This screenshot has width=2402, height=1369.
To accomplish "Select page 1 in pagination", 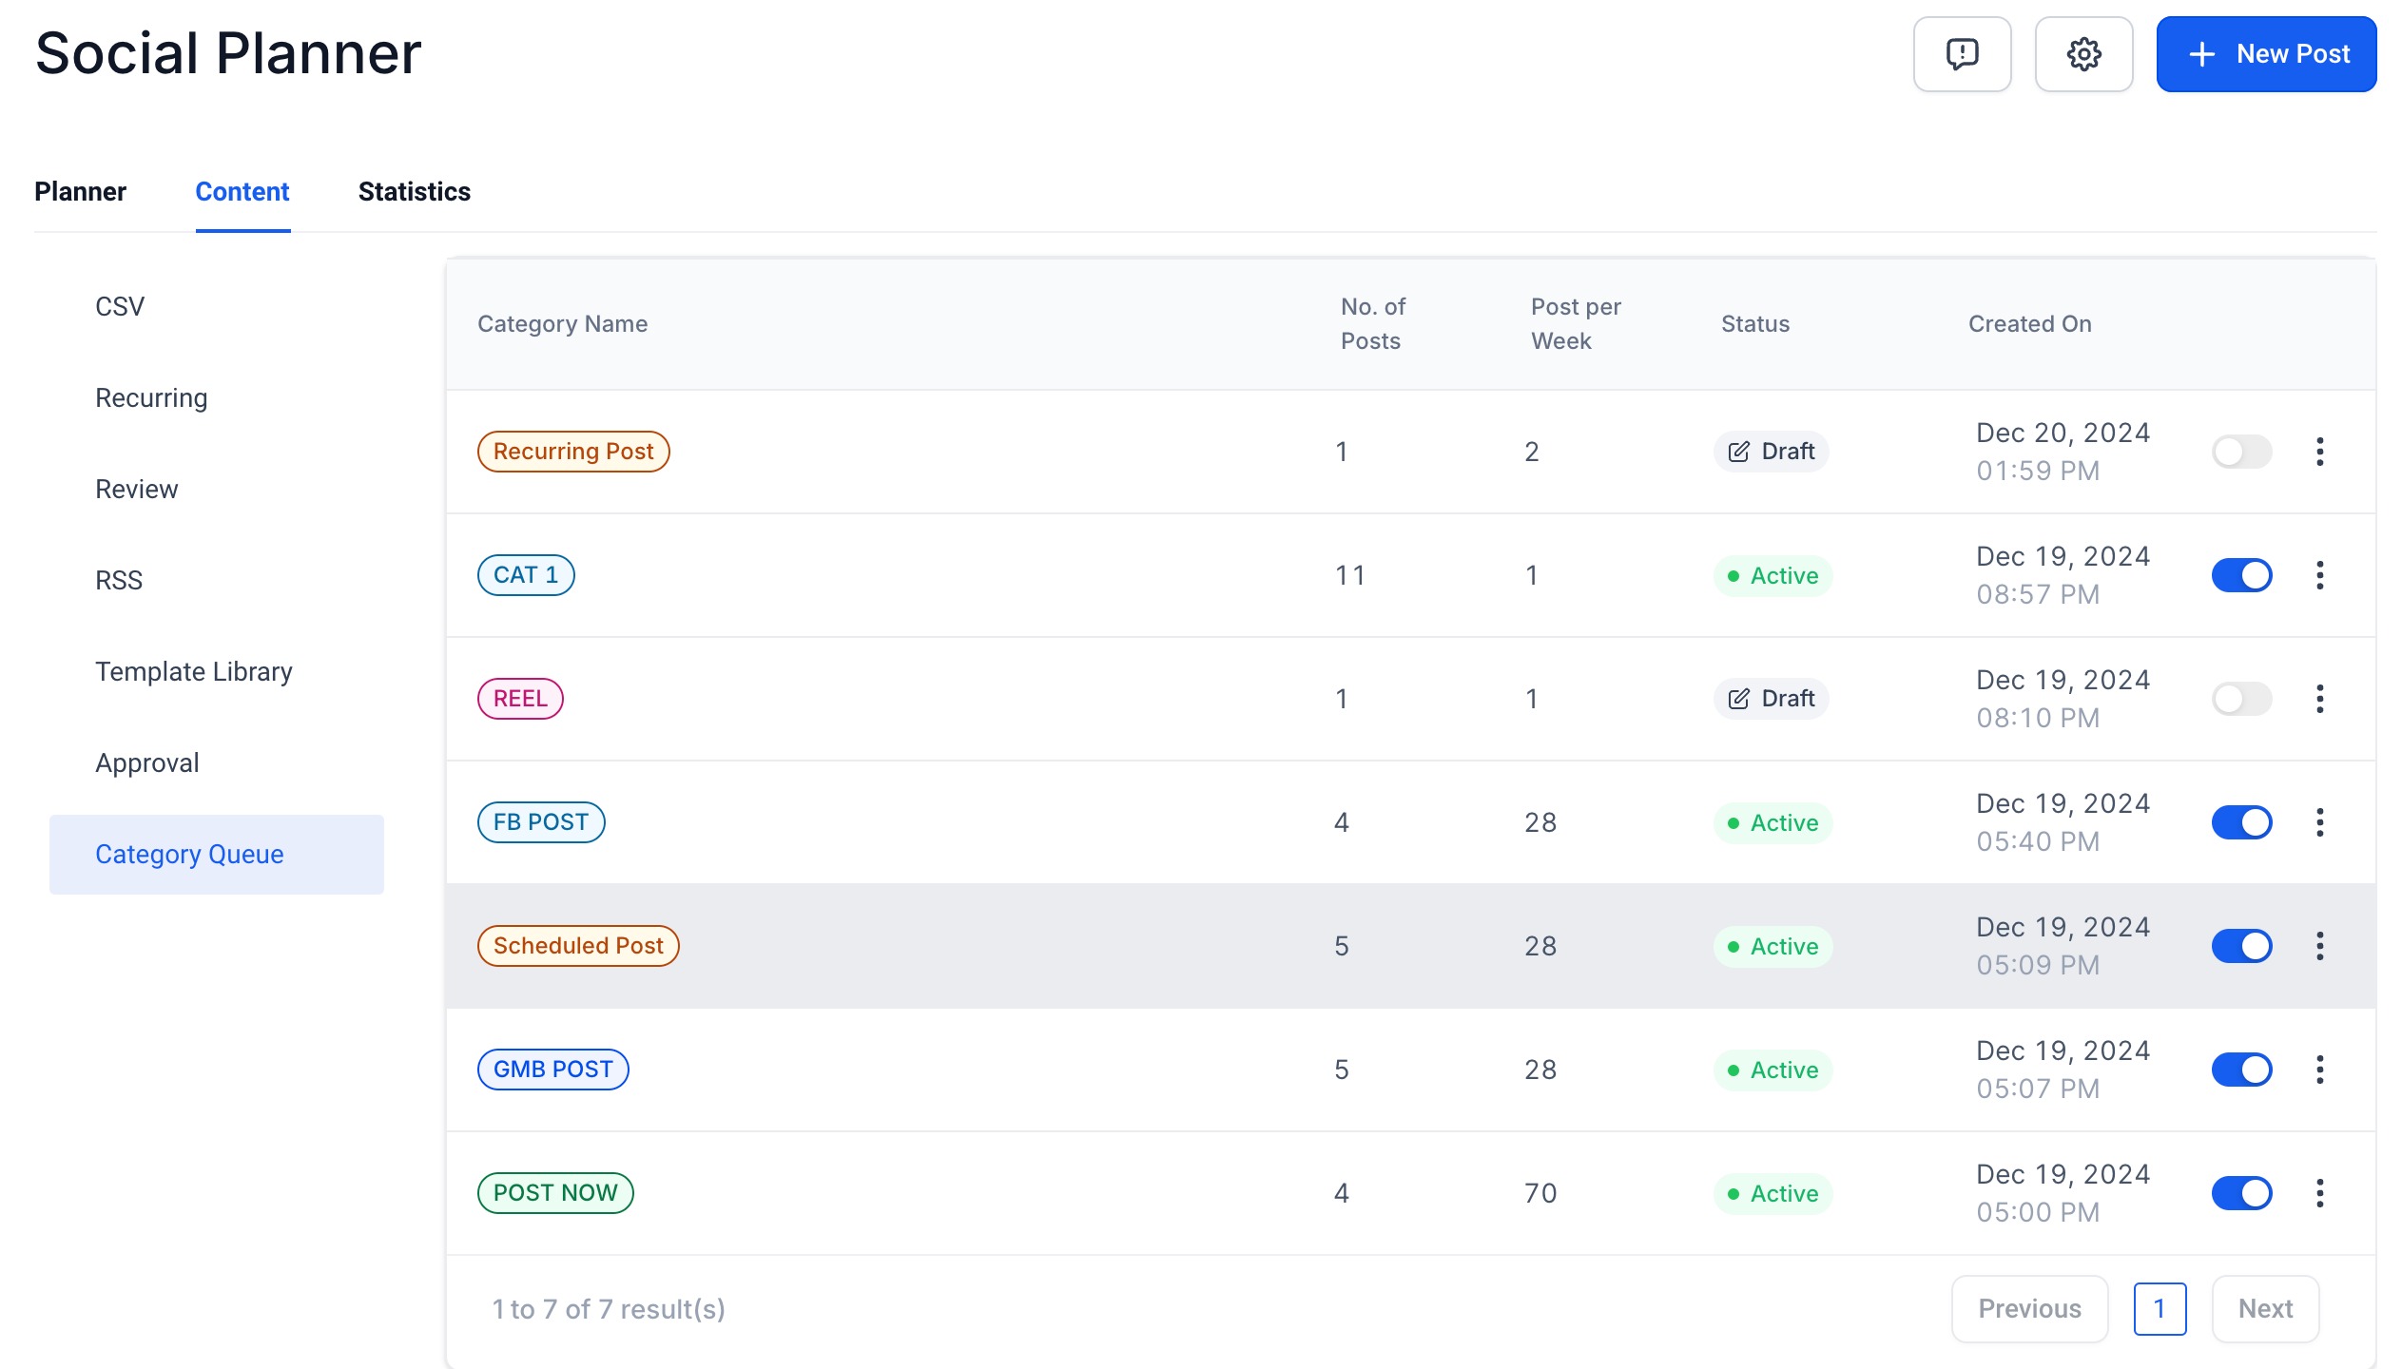I will coord(2159,1309).
